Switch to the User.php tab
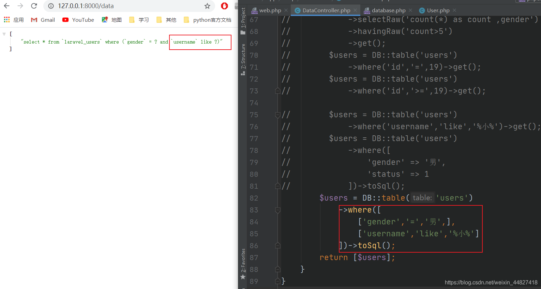This screenshot has width=541, height=289. [434, 10]
